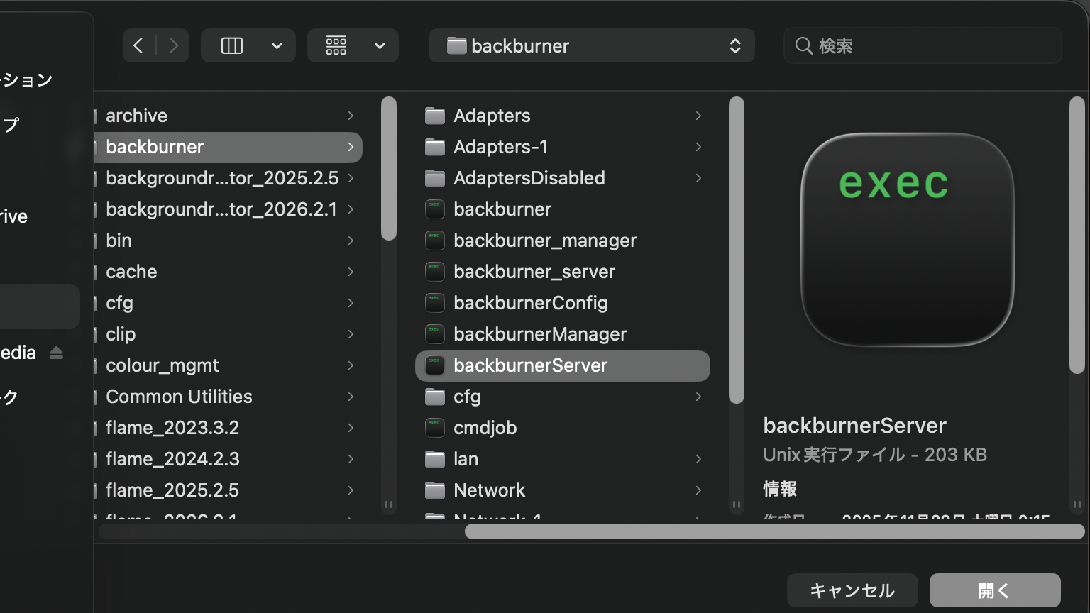Select the column view icon
The image size is (1090, 613).
[232, 46]
